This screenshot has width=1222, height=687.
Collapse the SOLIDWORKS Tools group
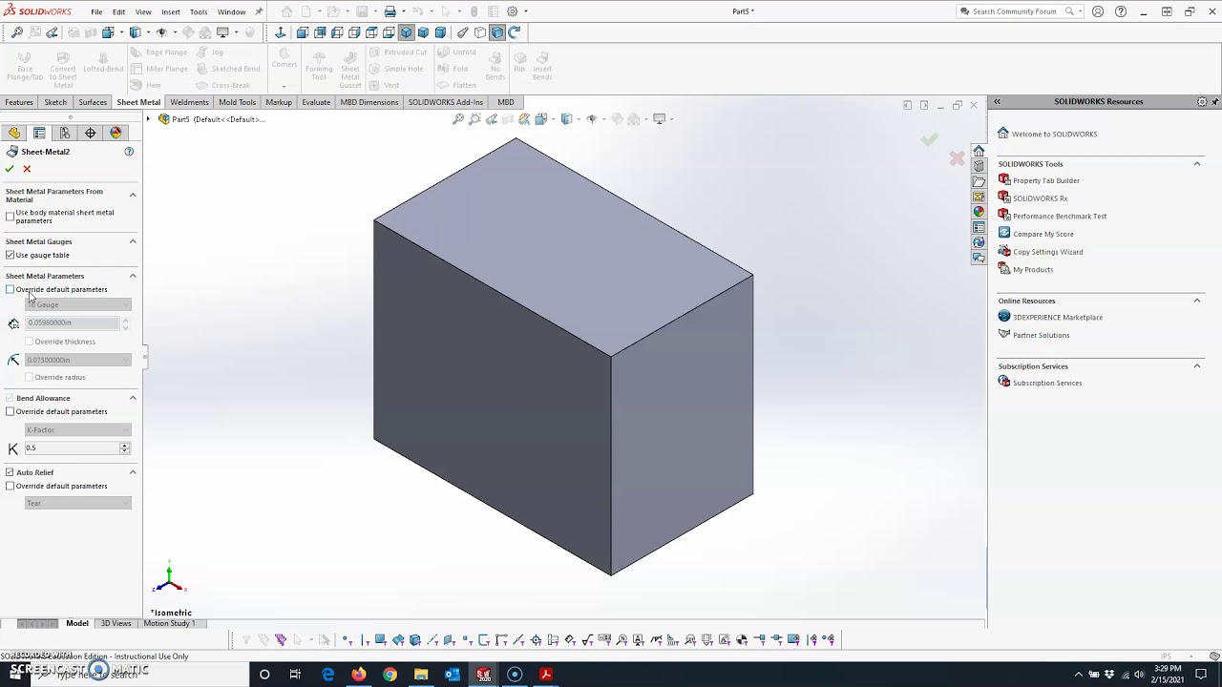pyautogui.click(x=1197, y=164)
